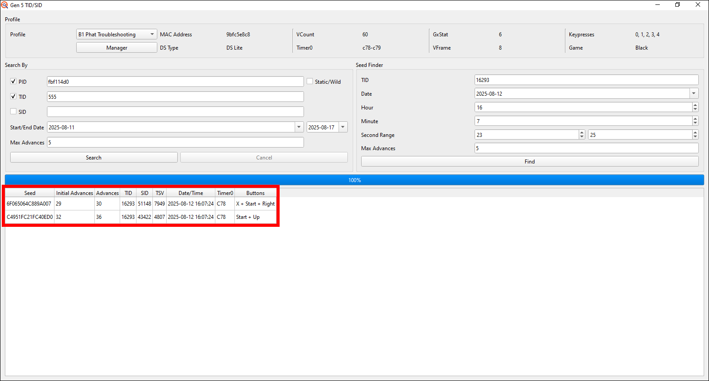Toggle the Static/Wild checkbox

[x=310, y=82]
